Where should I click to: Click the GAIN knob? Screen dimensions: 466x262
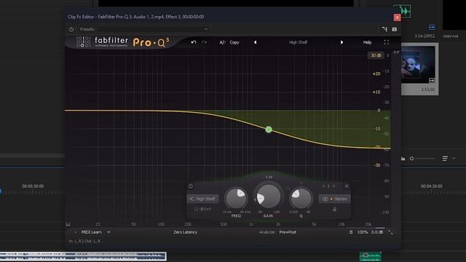[x=269, y=196]
